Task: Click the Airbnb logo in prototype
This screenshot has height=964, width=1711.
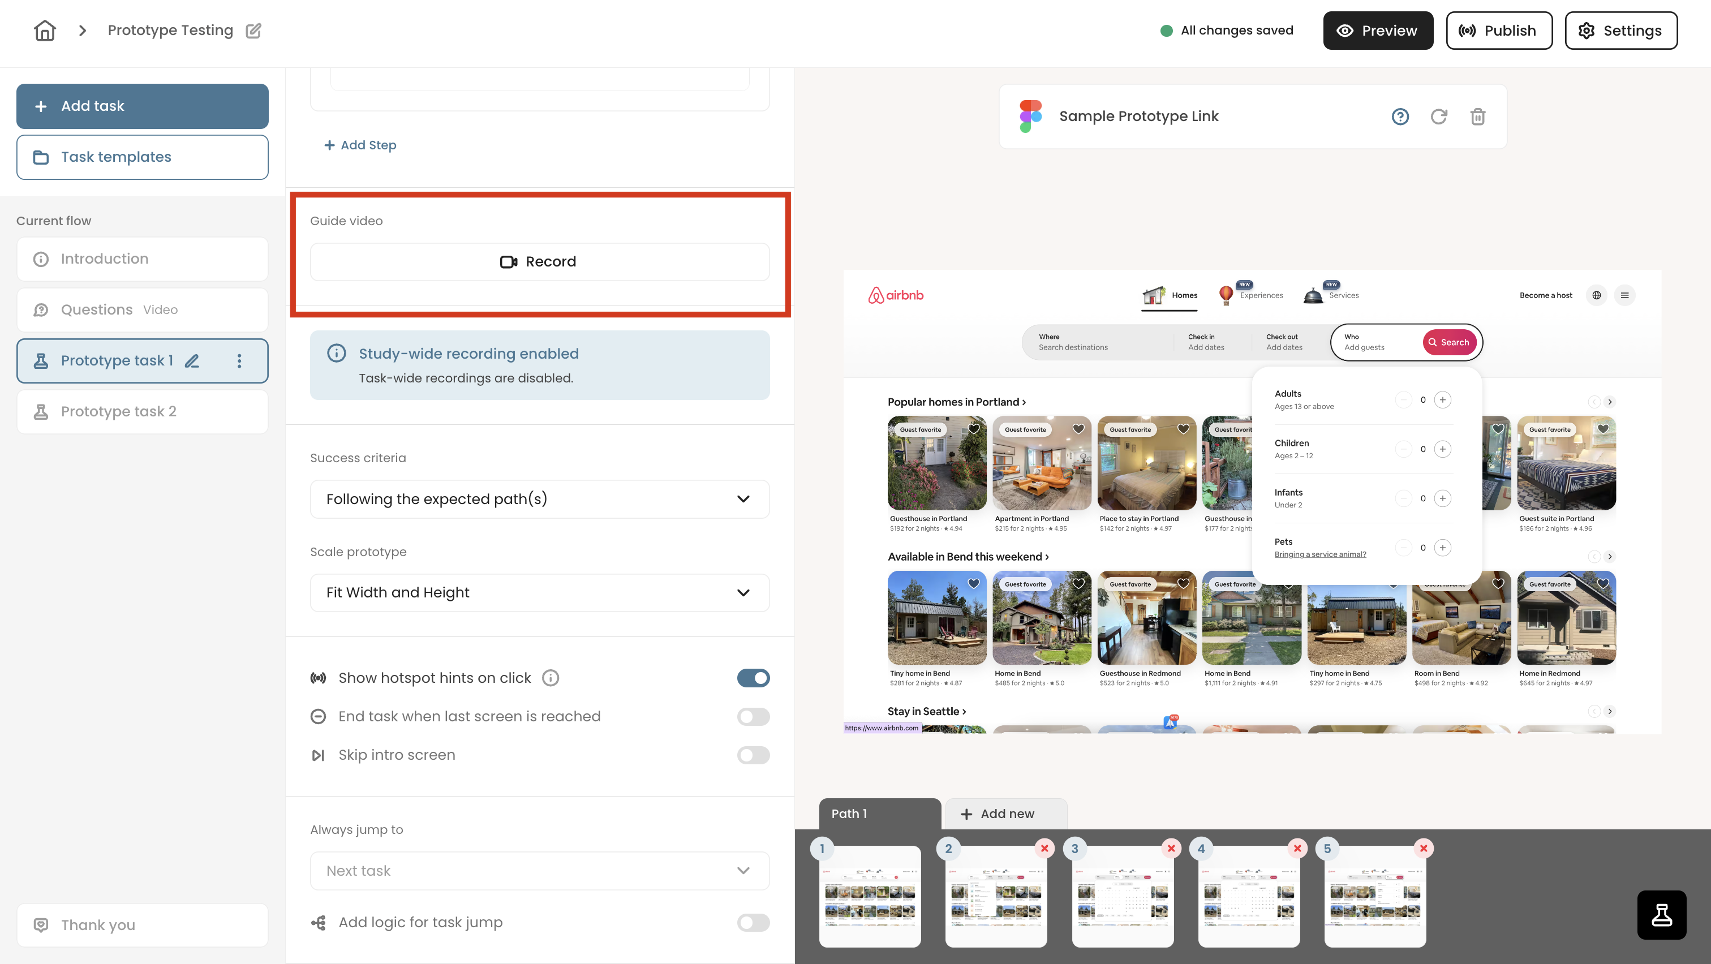Action: pos(895,295)
